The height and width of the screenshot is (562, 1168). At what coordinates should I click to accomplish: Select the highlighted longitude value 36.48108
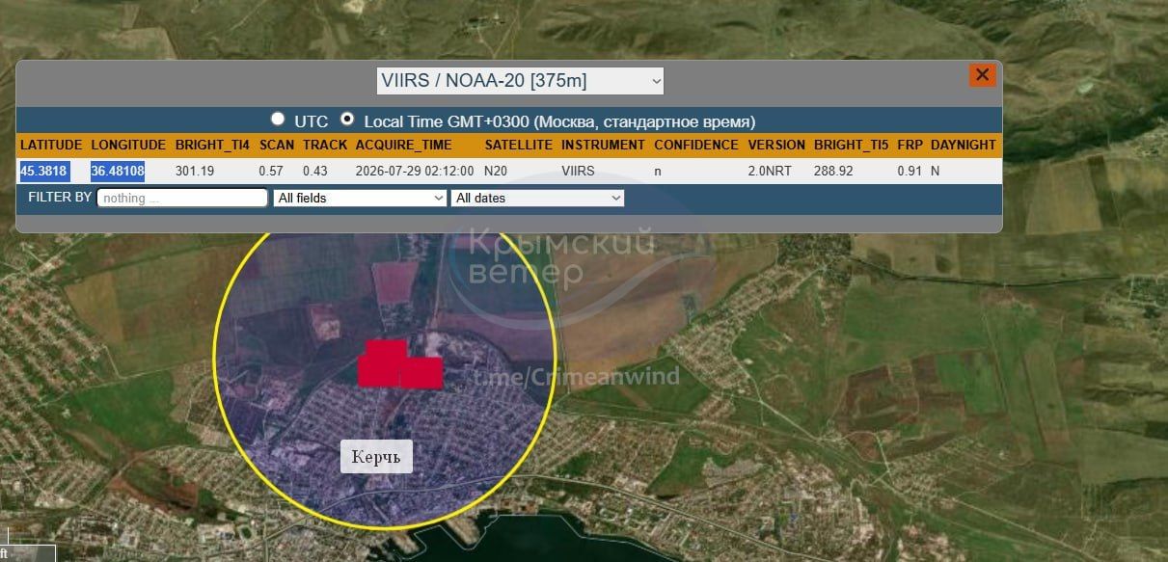[118, 172]
